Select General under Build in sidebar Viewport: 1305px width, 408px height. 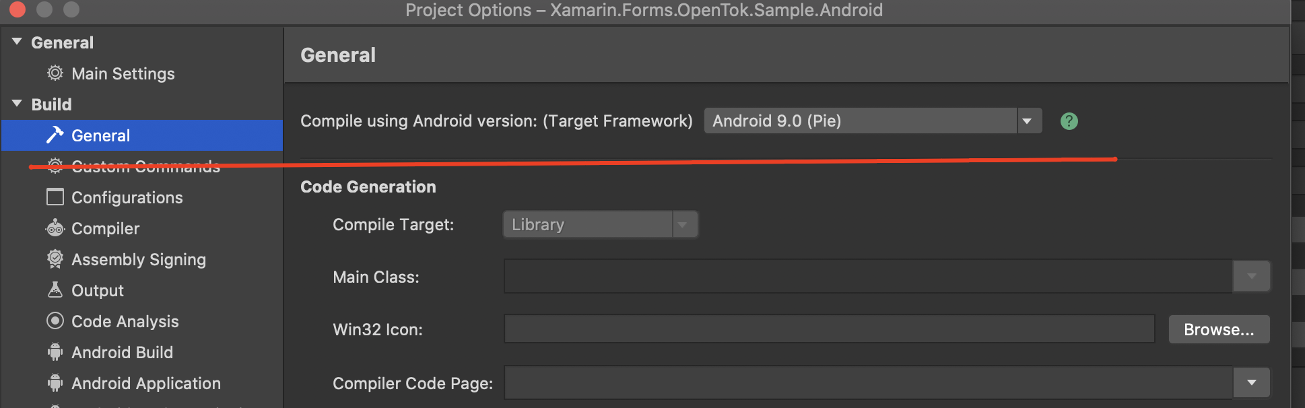click(100, 135)
